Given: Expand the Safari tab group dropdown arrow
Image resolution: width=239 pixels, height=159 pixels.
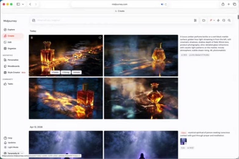Looking at the screenshot, I should pyautogui.click(x=23, y=4).
